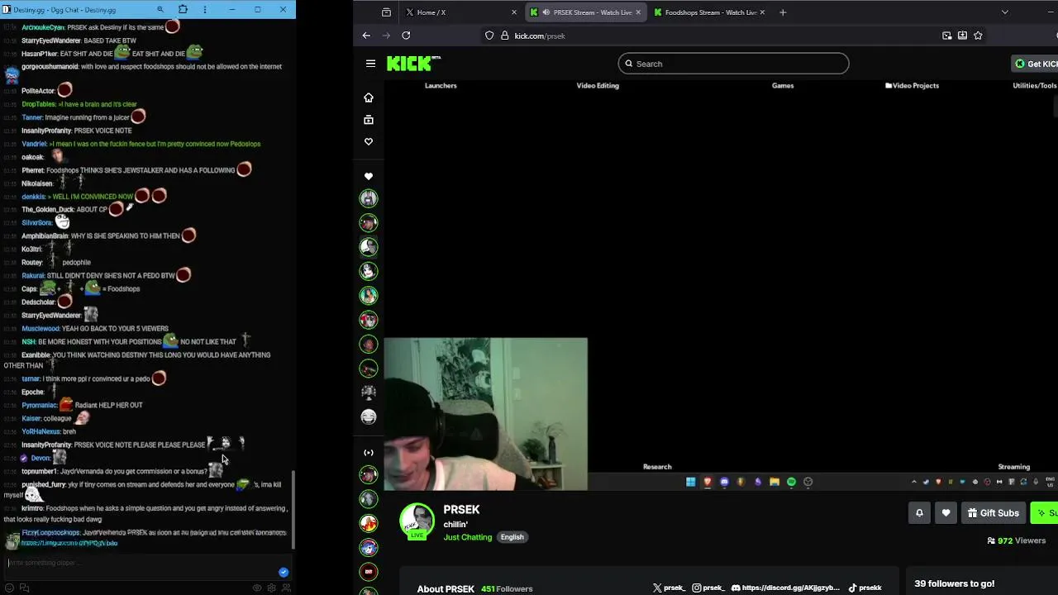The width and height of the screenshot is (1058, 595).
Task: Follow PRSEK with the heart button
Action: [946, 513]
